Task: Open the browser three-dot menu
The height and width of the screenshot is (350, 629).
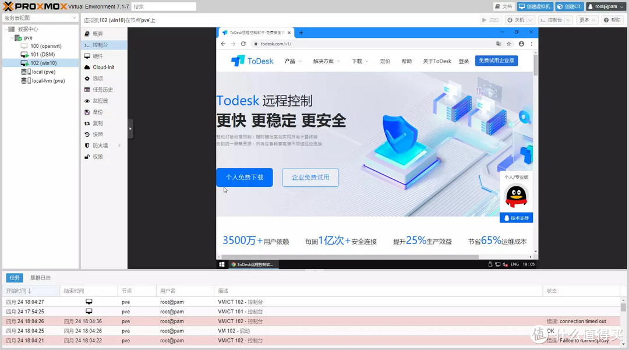Action: [x=532, y=44]
